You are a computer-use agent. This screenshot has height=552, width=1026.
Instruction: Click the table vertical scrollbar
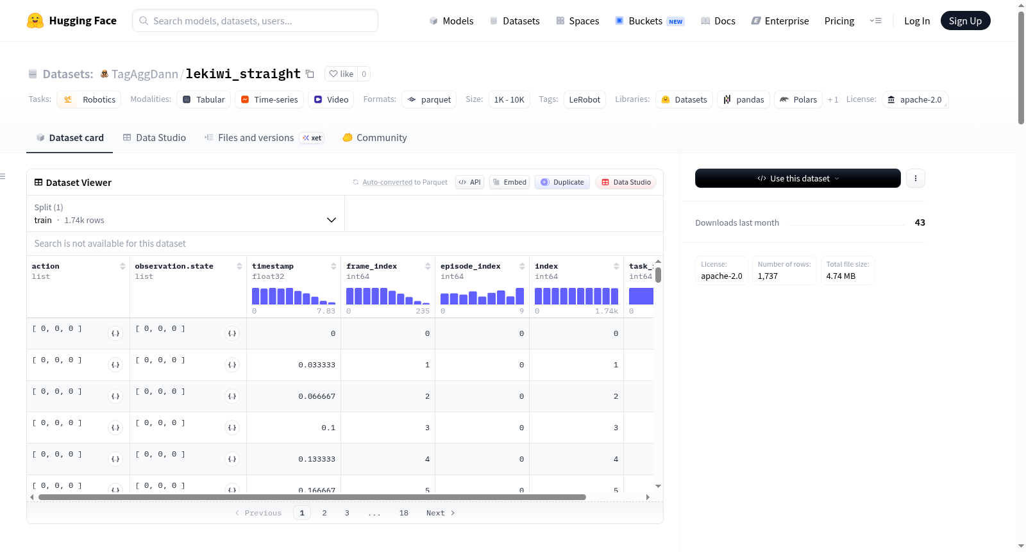(658, 275)
